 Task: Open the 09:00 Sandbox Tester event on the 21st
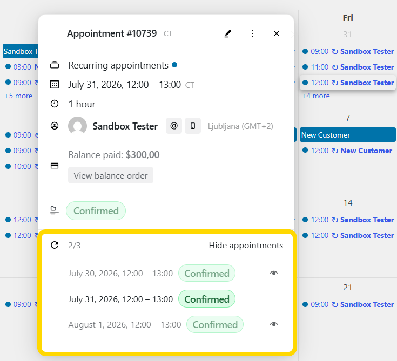coord(348,304)
